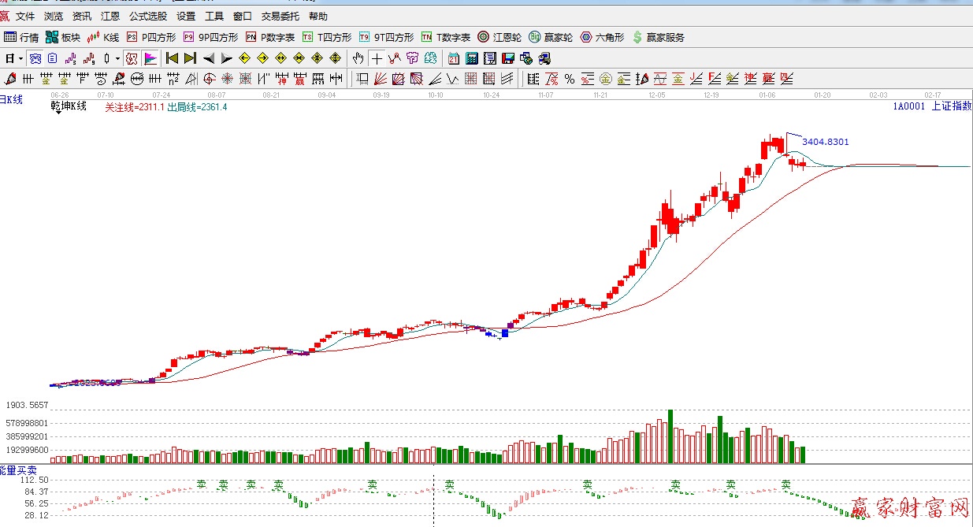973x527 pixels.
Task: Toggle the first chart style button
Action: tap(35, 58)
